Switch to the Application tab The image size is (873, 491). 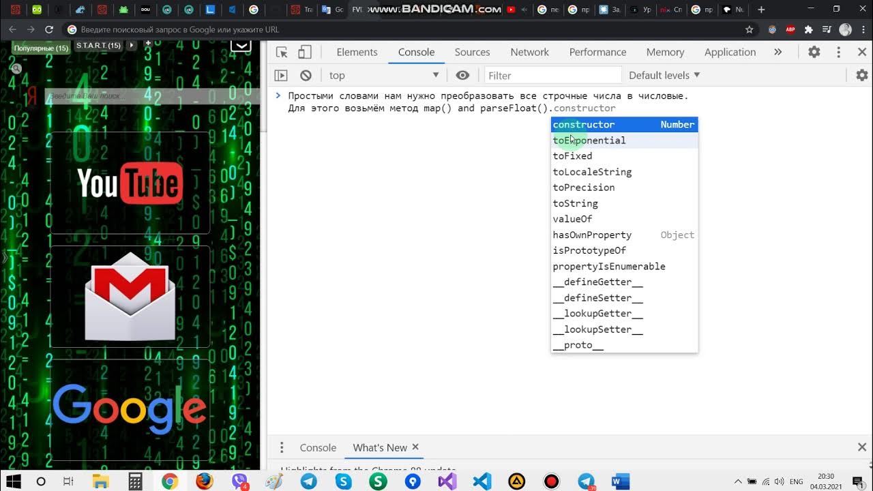[x=730, y=53]
